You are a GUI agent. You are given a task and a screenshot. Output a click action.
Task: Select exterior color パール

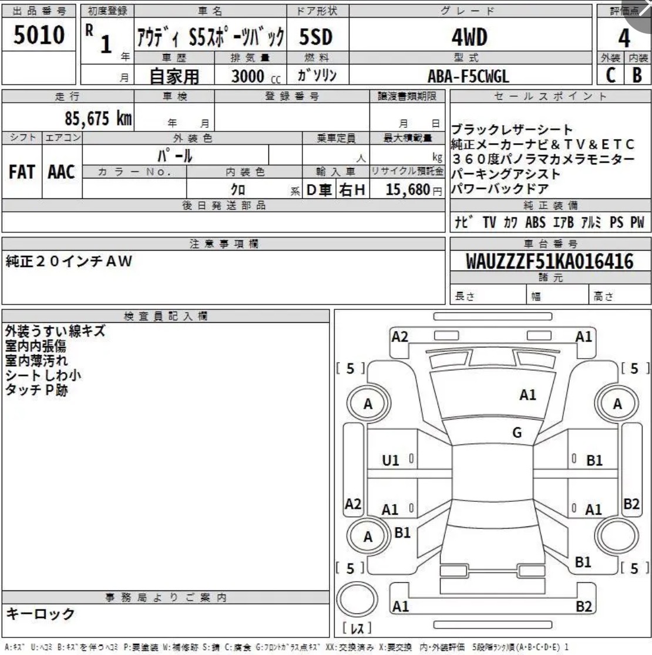174,156
